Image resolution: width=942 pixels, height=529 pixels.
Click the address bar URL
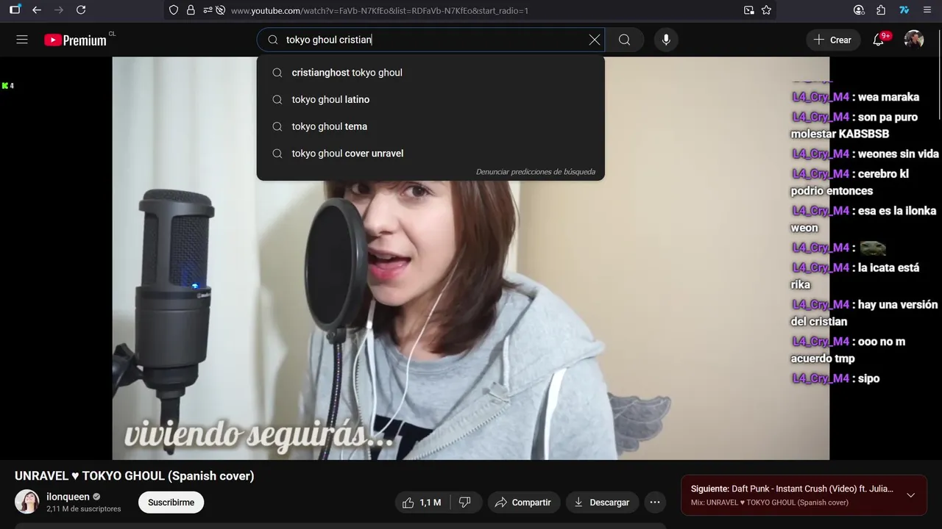tap(380, 10)
